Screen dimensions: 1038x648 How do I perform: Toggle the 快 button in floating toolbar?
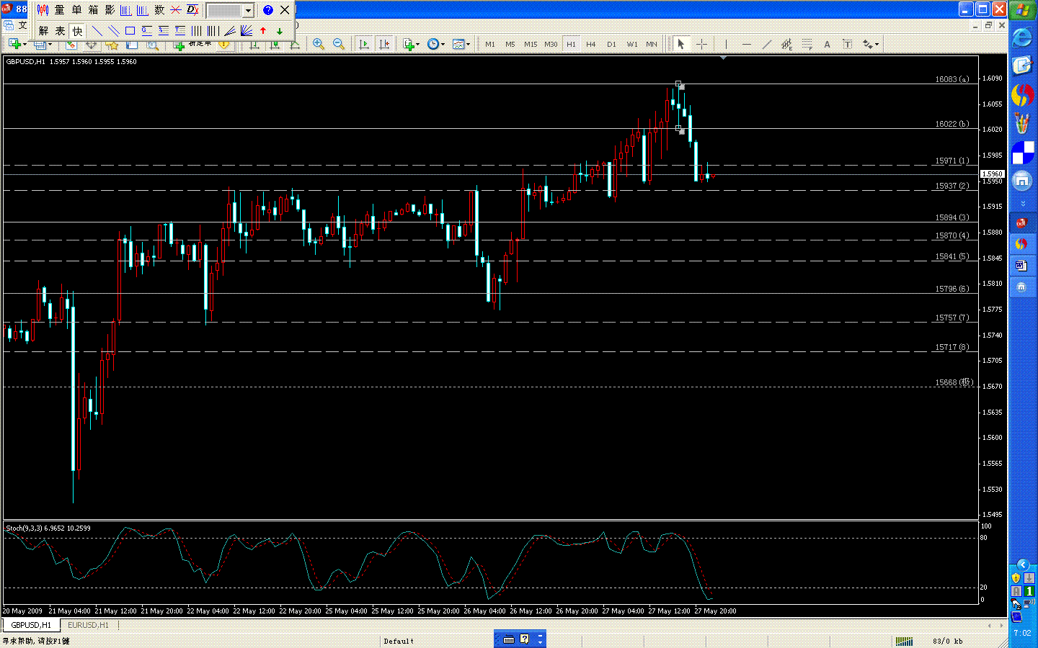(x=77, y=31)
